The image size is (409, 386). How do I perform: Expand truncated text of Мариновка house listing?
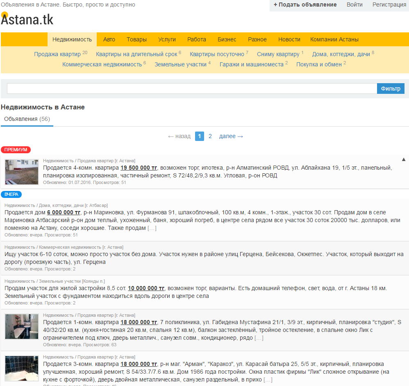[x=152, y=228]
